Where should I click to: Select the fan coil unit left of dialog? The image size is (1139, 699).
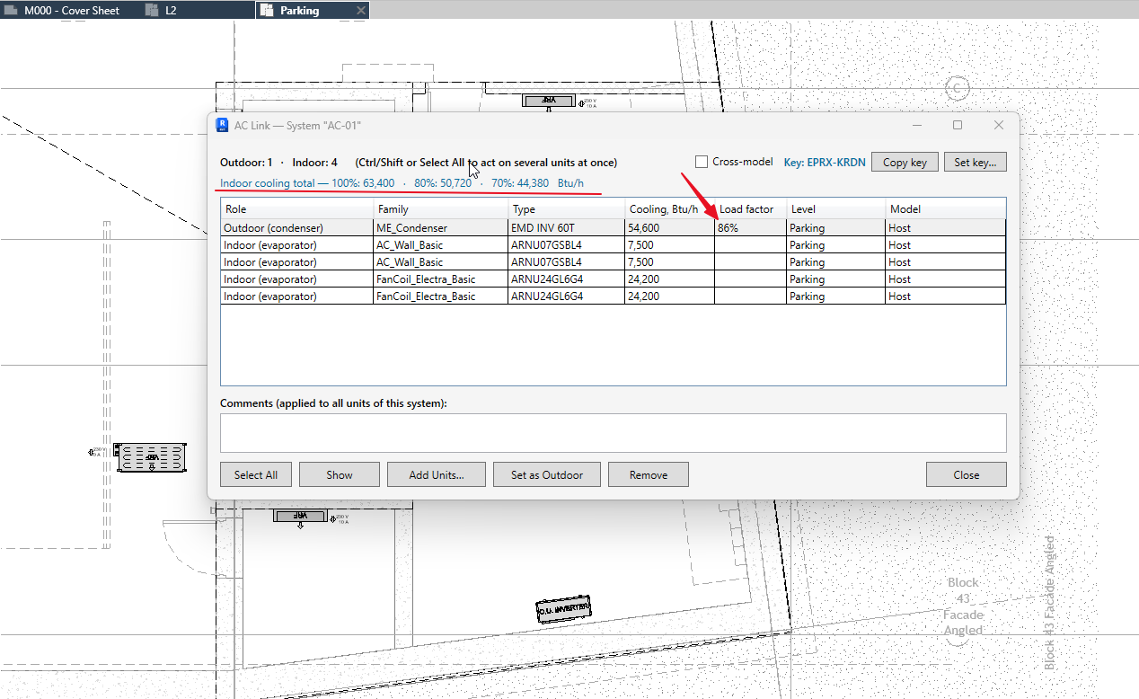(x=151, y=456)
